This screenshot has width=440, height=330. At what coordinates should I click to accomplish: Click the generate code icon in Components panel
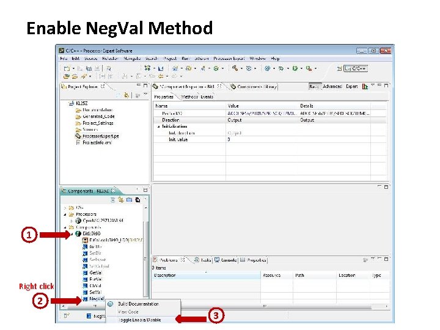pyautogui.click(x=137, y=200)
